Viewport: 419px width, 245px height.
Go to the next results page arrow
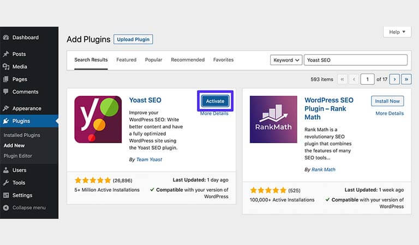click(x=394, y=79)
